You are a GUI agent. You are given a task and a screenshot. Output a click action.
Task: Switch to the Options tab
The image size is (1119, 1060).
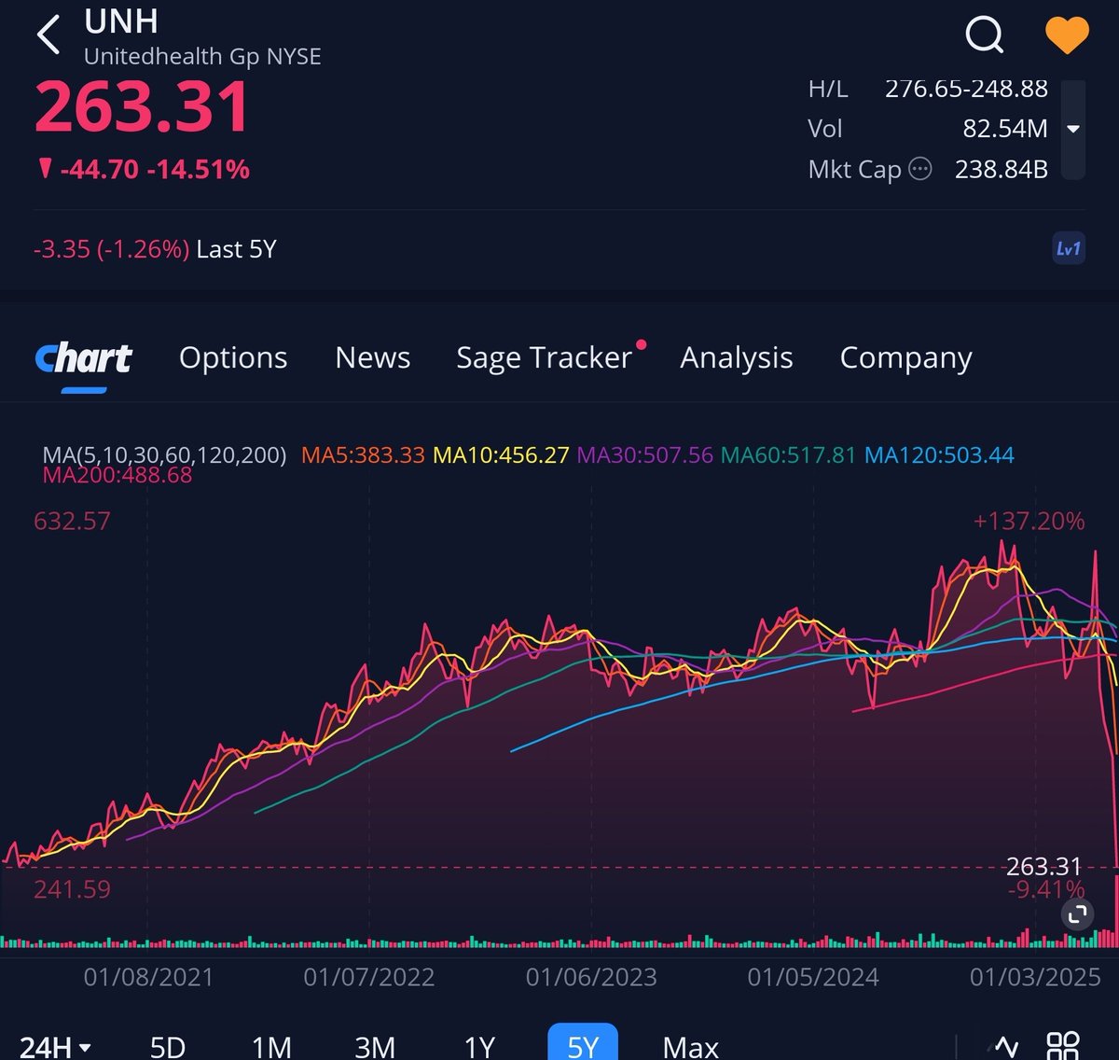point(233,357)
